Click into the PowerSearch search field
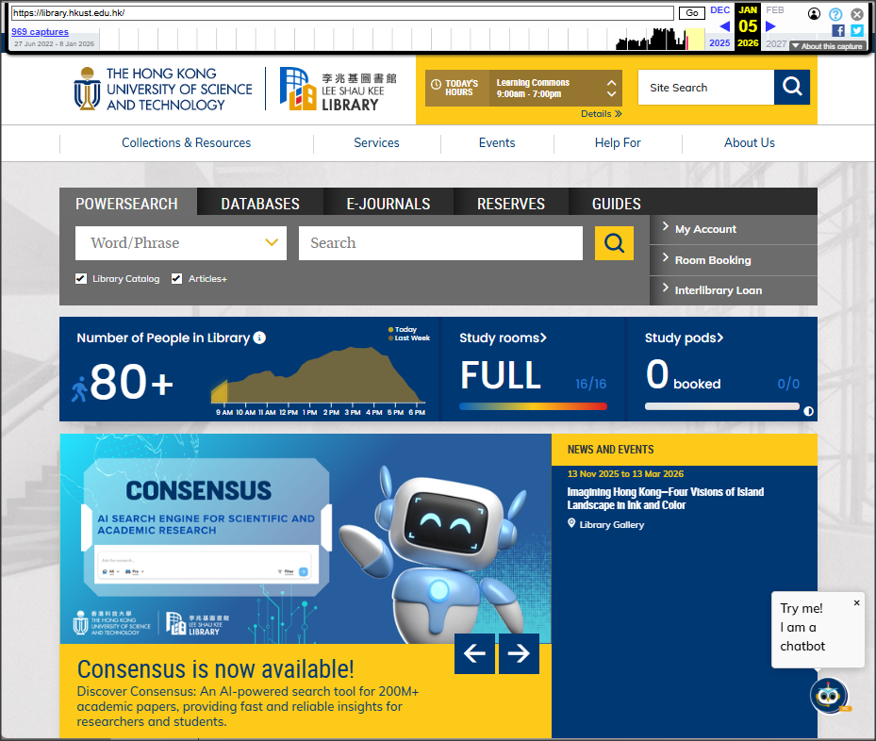 440,243
